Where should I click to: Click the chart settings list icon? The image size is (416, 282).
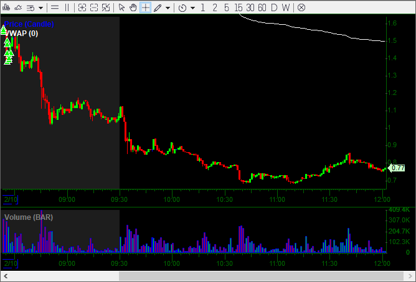tap(31, 8)
